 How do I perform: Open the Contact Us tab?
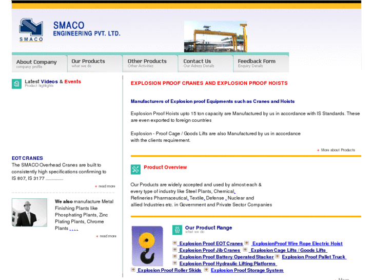[x=206, y=64]
